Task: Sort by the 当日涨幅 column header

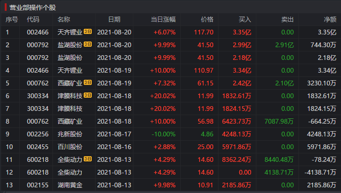Action: coord(163,19)
